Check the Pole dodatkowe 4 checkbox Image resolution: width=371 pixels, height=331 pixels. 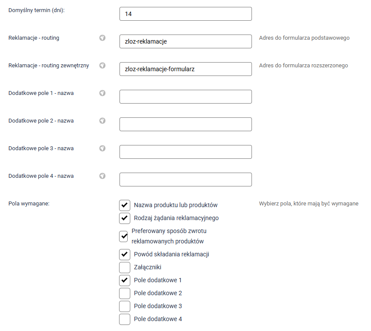125,319
